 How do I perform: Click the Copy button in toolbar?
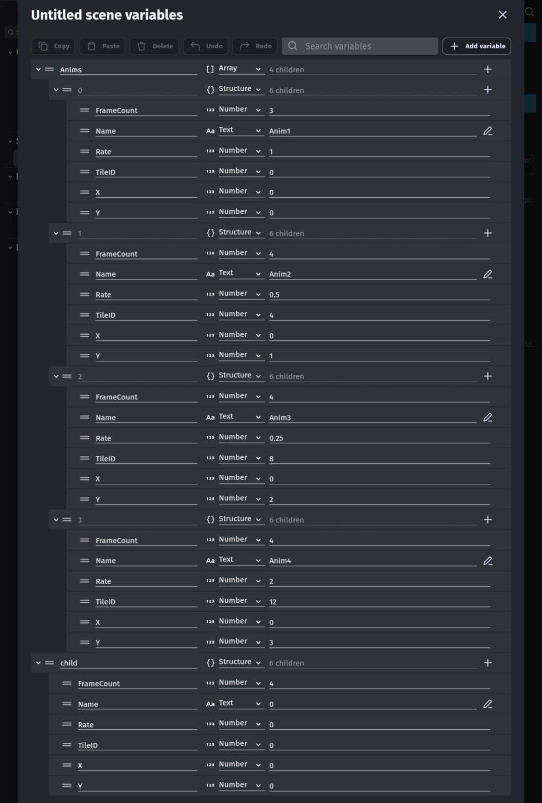54,46
